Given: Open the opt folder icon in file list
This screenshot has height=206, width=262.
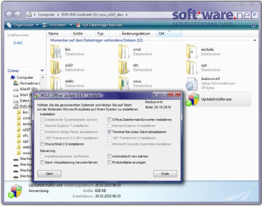Looking at the screenshot, I should coord(192,68).
